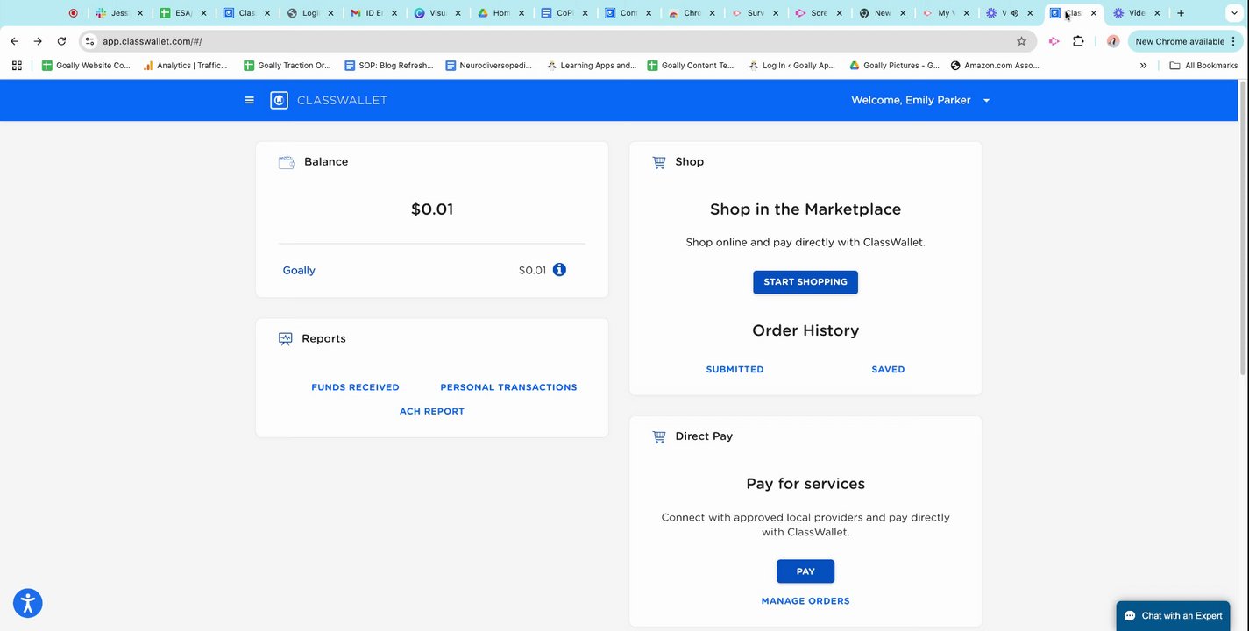Screen dimensions: 1249x631
Task: Switch to the Slack Jess tab
Action: click(113, 13)
